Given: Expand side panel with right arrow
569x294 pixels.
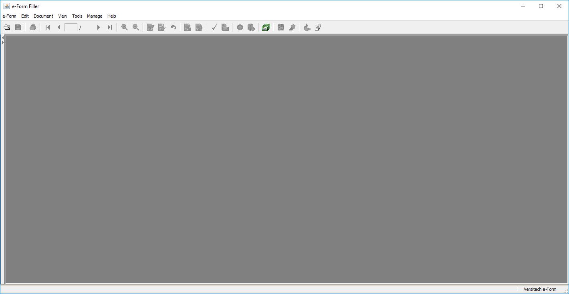Looking at the screenshot, I should (x=3, y=42).
